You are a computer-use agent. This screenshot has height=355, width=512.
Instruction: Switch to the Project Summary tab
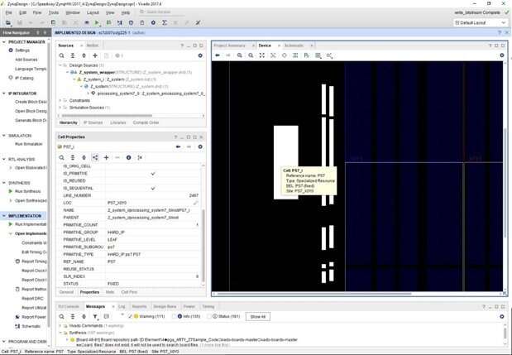coord(229,46)
